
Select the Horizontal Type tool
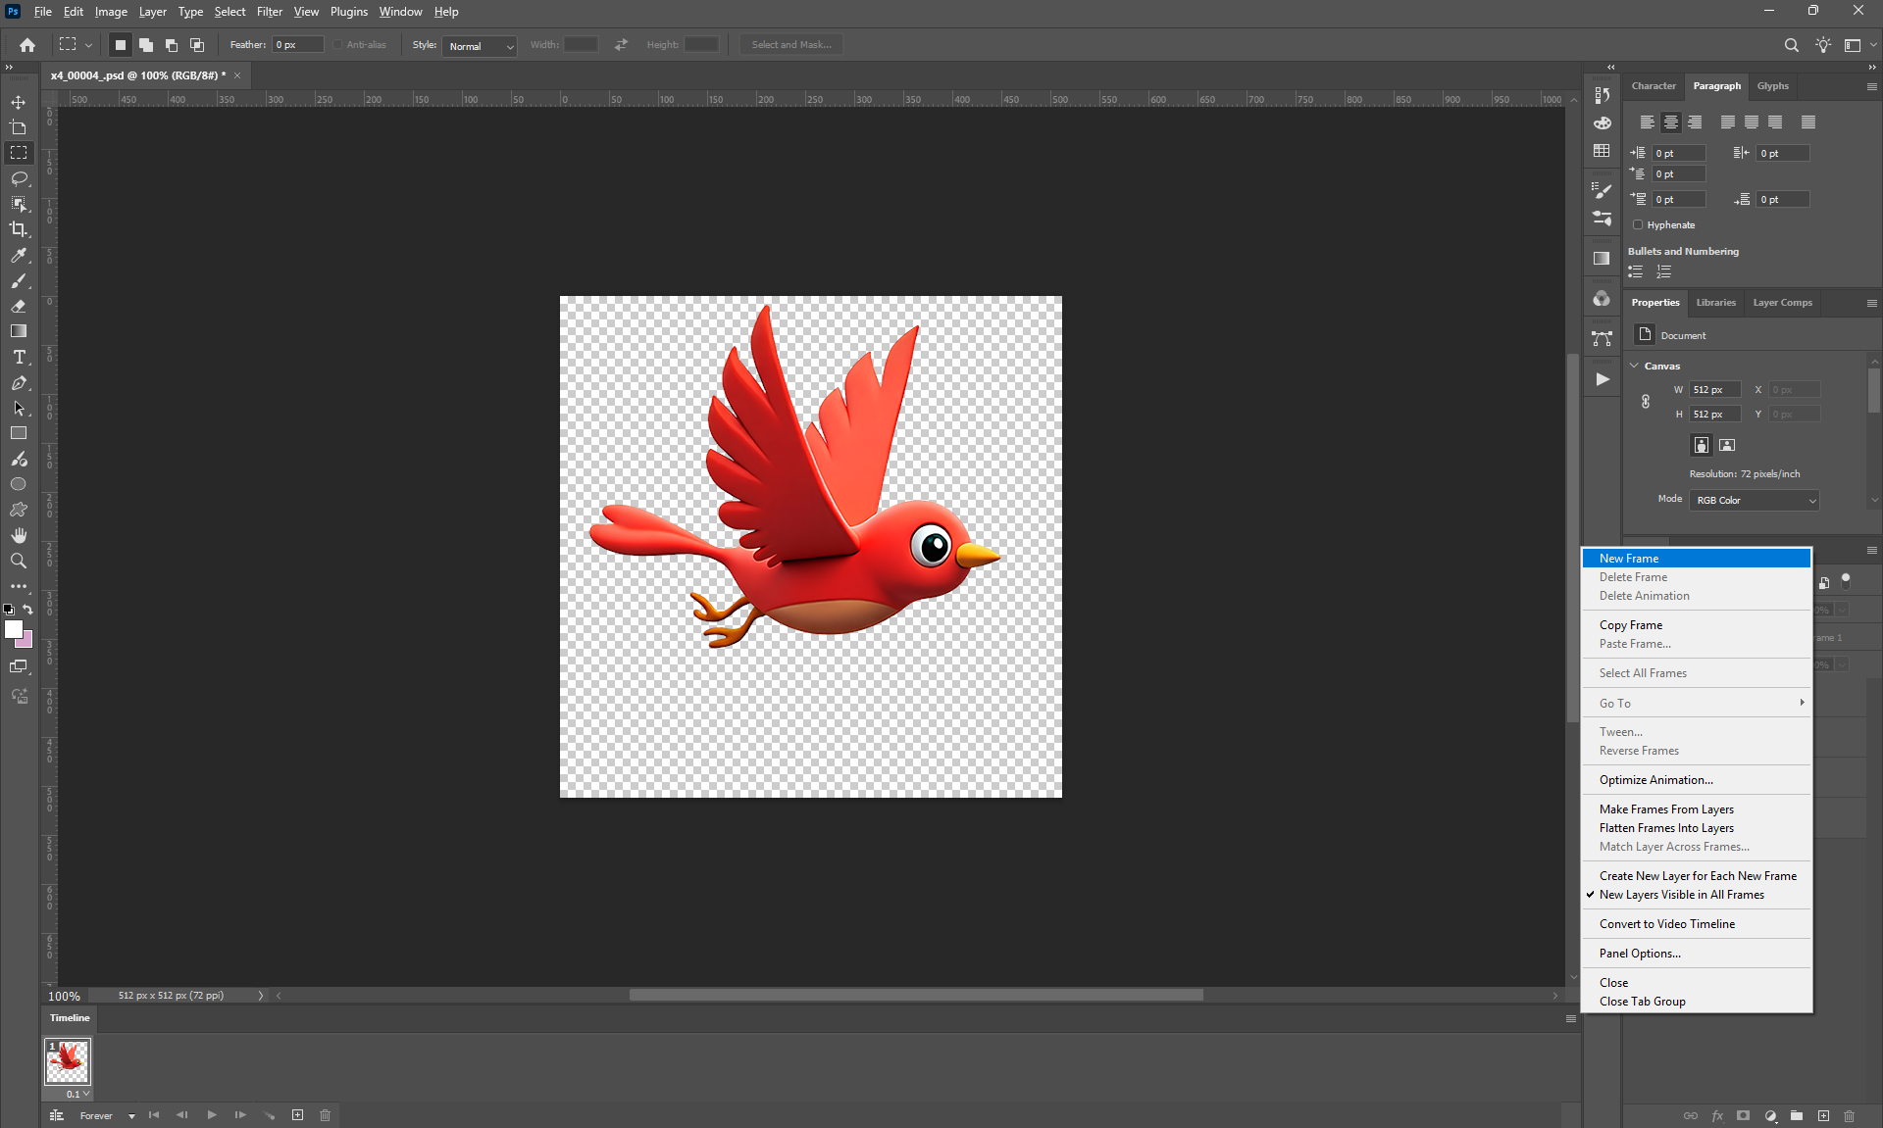tap(18, 357)
